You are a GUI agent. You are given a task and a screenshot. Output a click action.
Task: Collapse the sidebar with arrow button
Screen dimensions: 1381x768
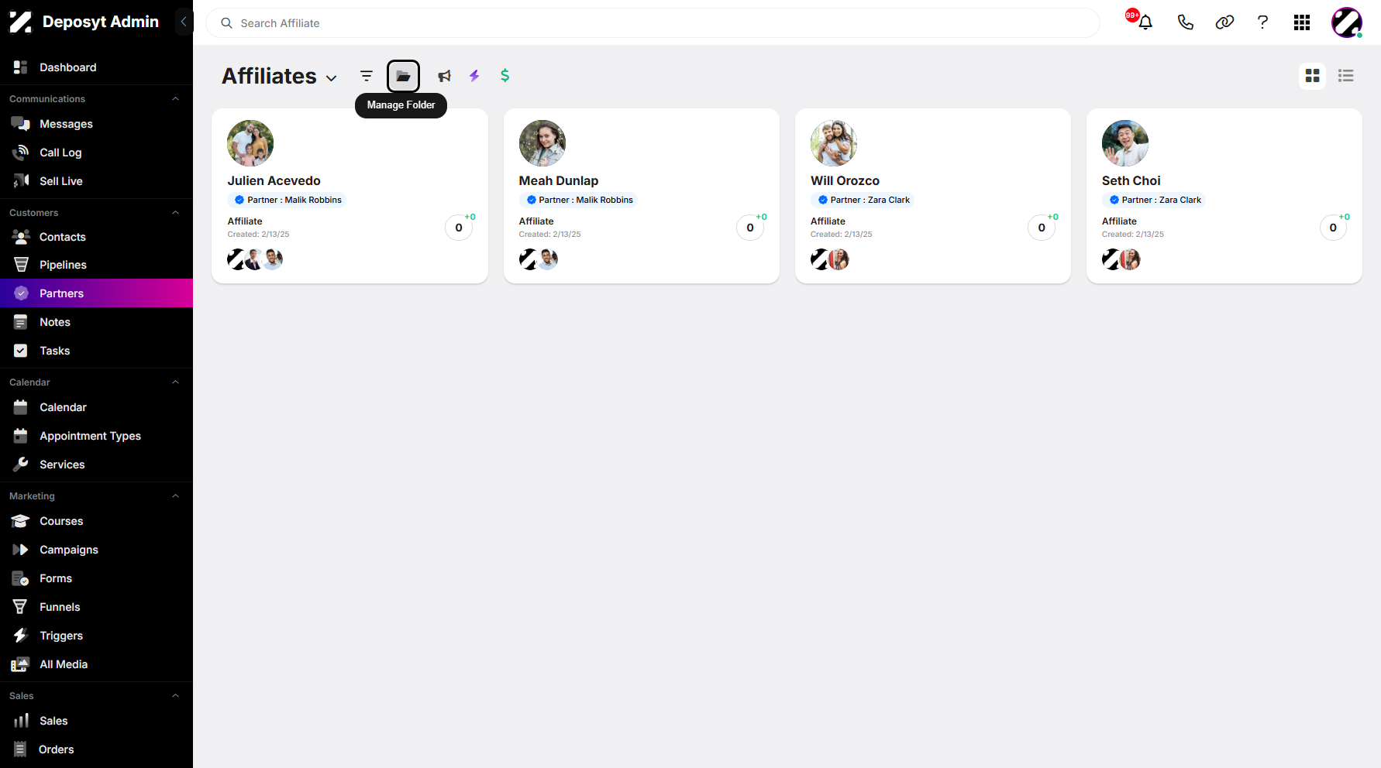coord(184,22)
